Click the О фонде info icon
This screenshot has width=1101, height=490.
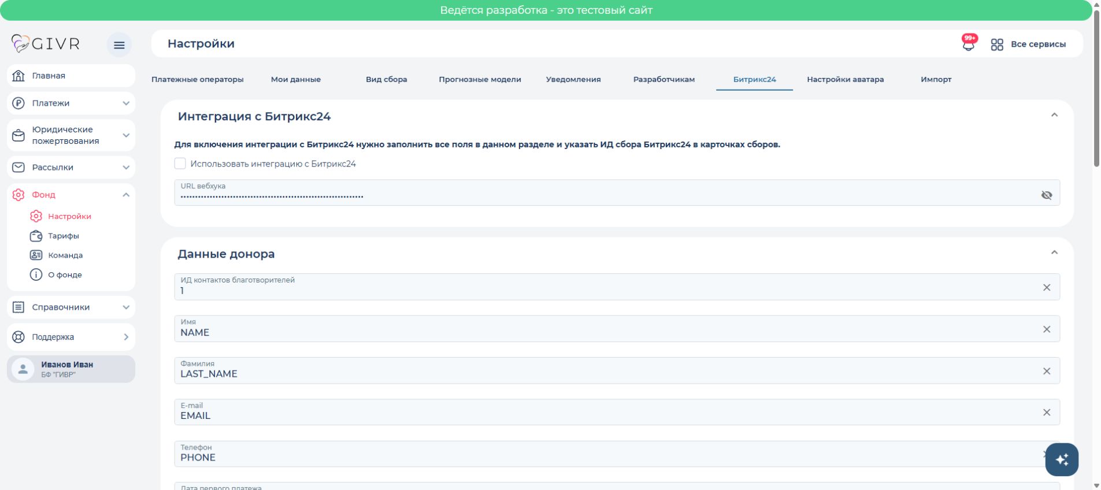(36, 275)
